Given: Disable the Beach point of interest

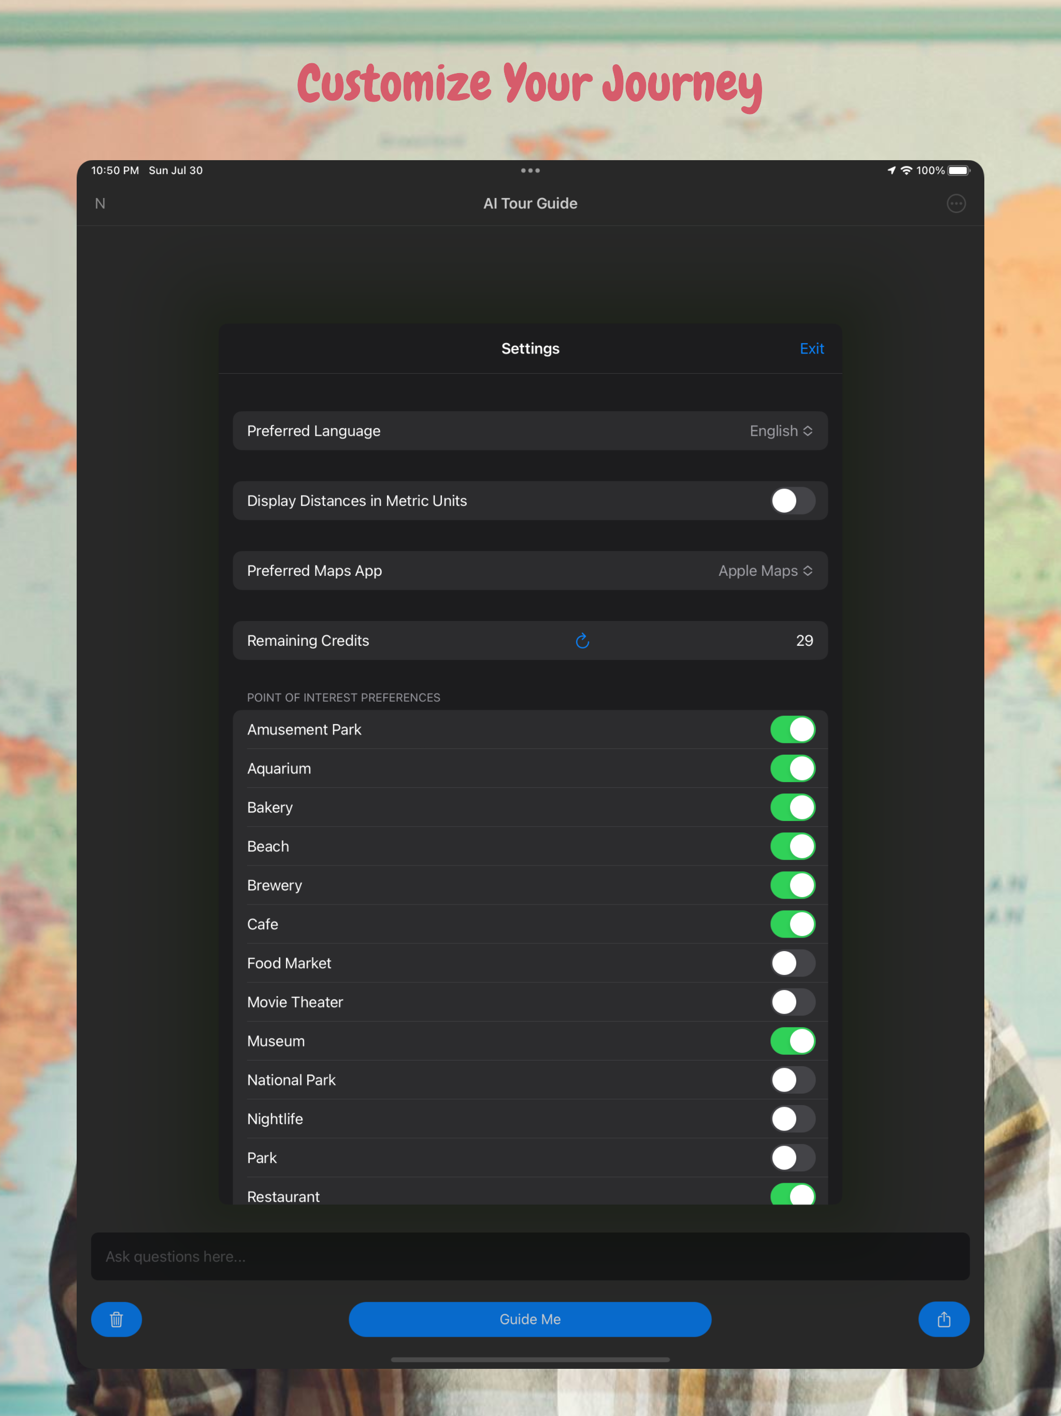Looking at the screenshot, I should point(792,846).
